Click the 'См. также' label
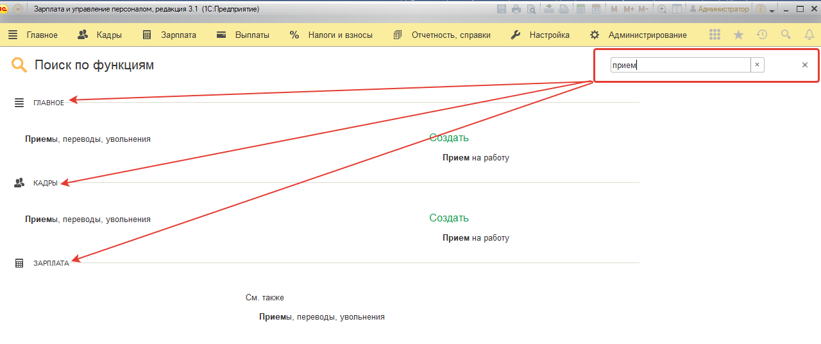This screenshot has height=344, width=821. 265,298
